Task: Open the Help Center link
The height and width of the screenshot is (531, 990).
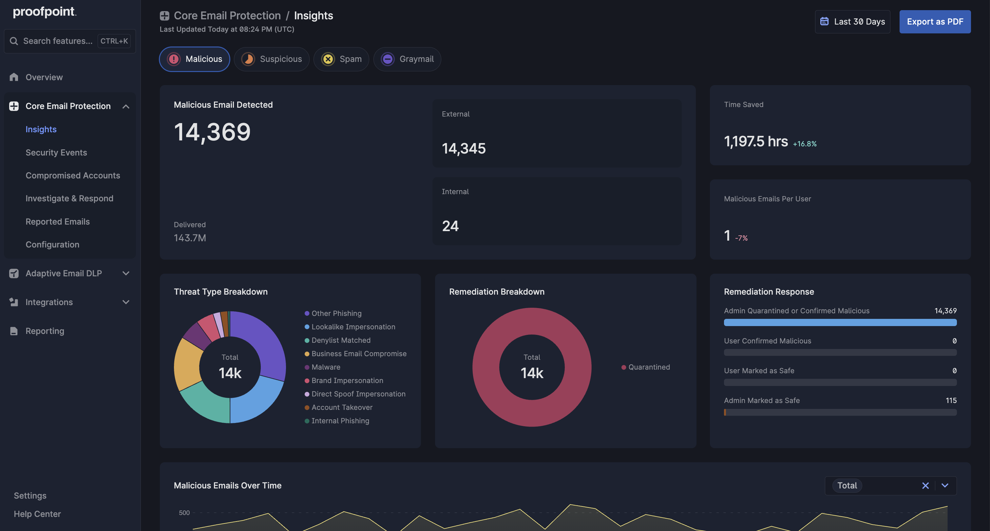Action: click(37, 514)
